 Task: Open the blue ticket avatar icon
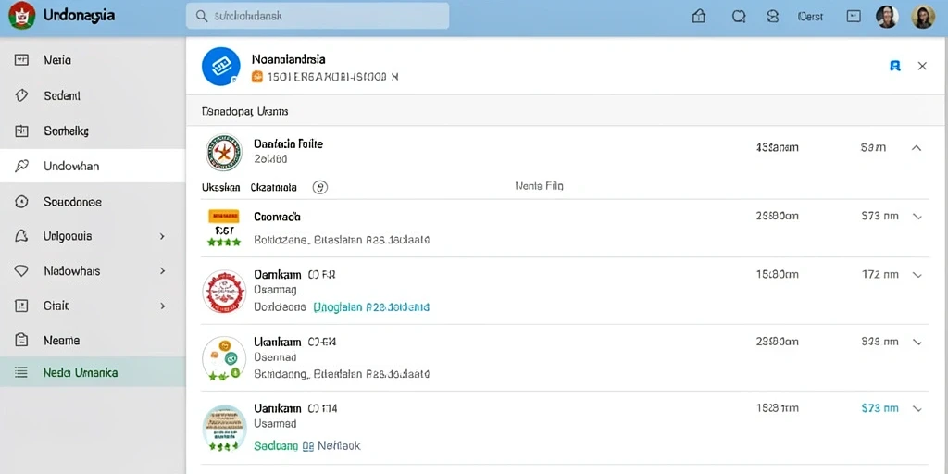pos(220,67)
